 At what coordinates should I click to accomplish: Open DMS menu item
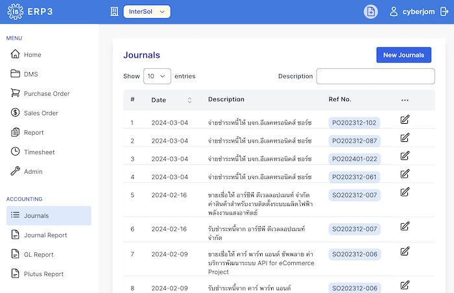(x=31, y=74)
